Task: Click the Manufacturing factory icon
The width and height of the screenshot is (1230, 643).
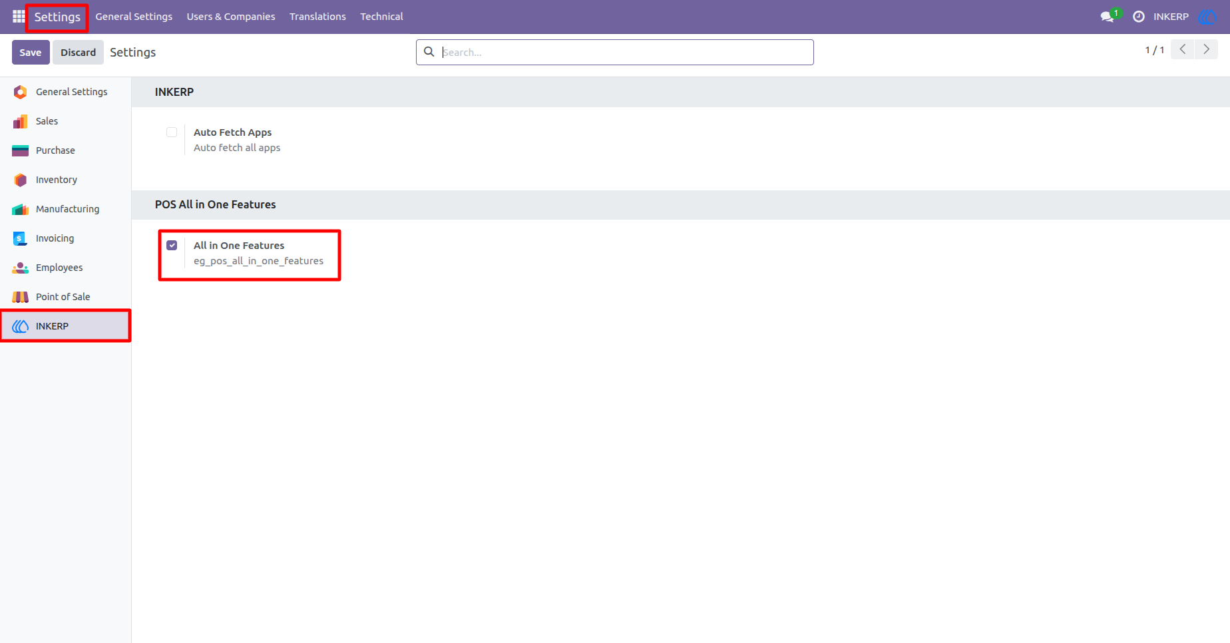Action: click(21, 209)
